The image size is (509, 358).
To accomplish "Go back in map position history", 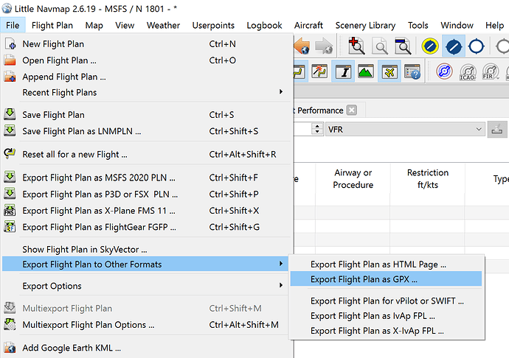I will (302, 46).
